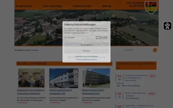Image resolution: width=173 pixels, height=108 pixels.
Task: Click the OHA - Offenes Haus Allentsteig text
Action: [x=128, y=86]
